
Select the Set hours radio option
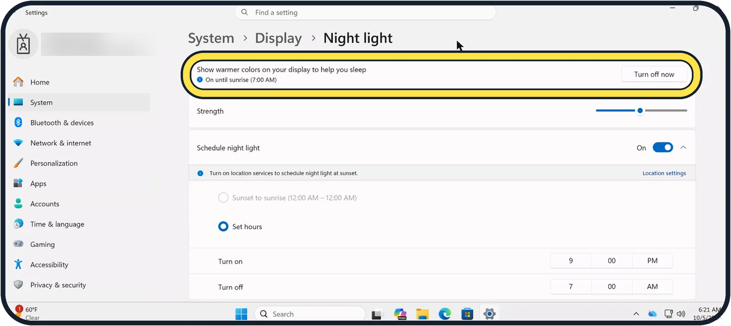pos(223,227)
